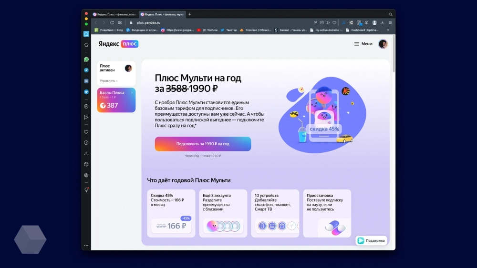Click the 10 устройств card
Viewport: 477px width, 268px height.
click(275, 213)
